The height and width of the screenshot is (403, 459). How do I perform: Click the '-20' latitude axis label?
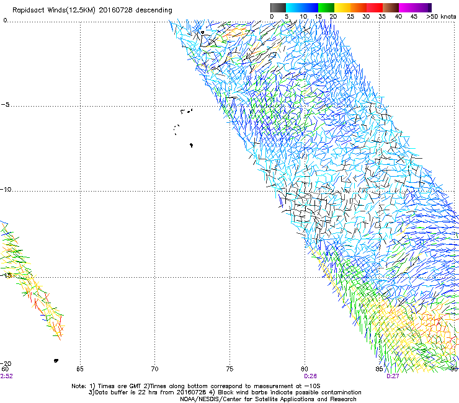[6, 363]
